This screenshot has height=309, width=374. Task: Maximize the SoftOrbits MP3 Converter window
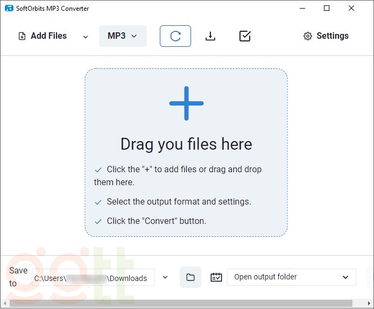click(327, 8)
